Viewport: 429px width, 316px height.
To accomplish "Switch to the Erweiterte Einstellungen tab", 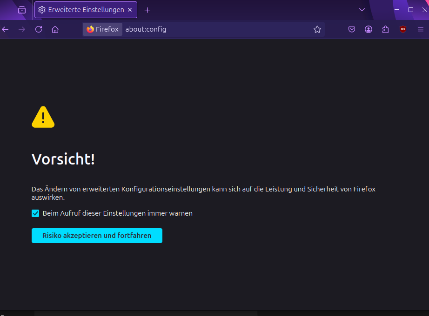I will [x=81, y=10].
